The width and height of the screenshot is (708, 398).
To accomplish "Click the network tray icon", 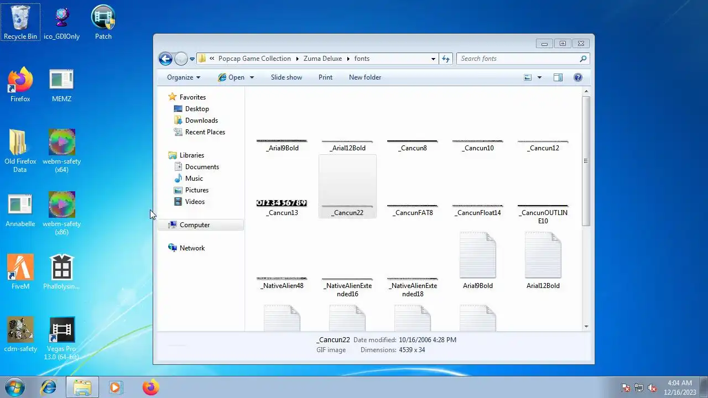I will [x=639, y=387].
